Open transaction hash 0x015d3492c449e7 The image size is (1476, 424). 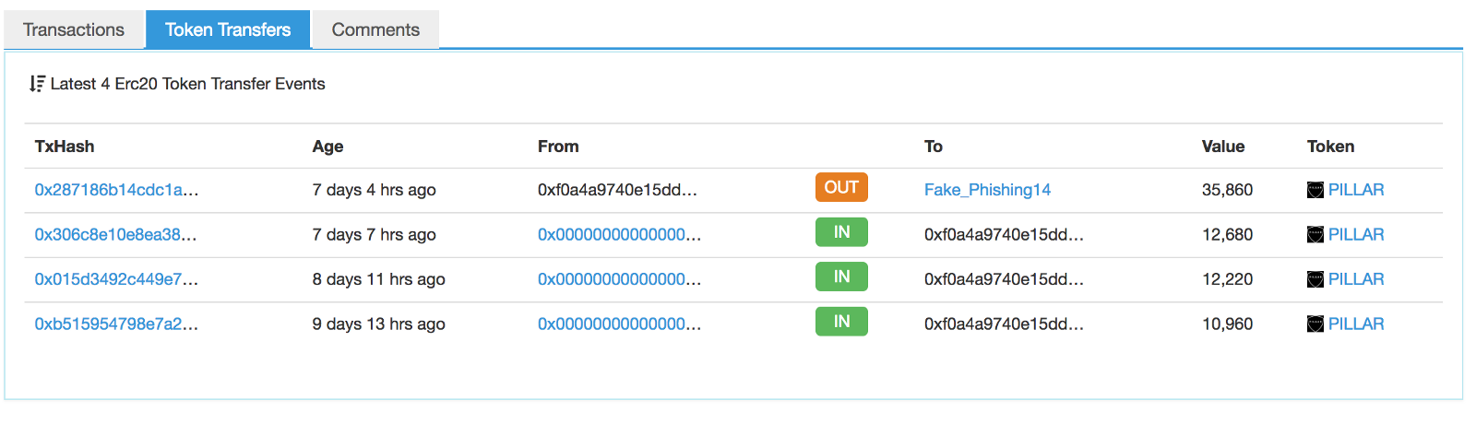tap(116, 279)
